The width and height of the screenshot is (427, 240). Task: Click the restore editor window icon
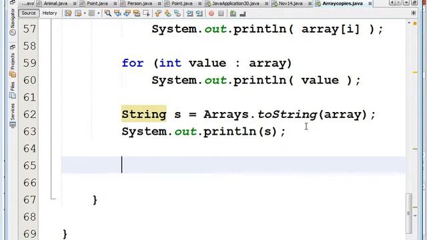414,3
